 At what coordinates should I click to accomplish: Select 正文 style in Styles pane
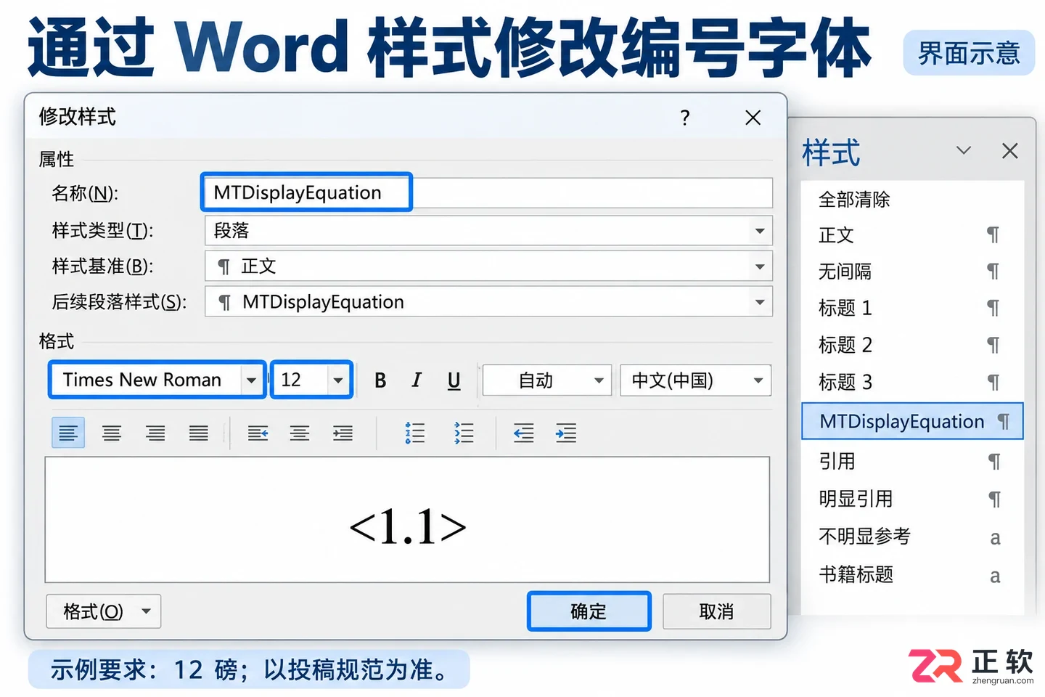coord(912,235)
